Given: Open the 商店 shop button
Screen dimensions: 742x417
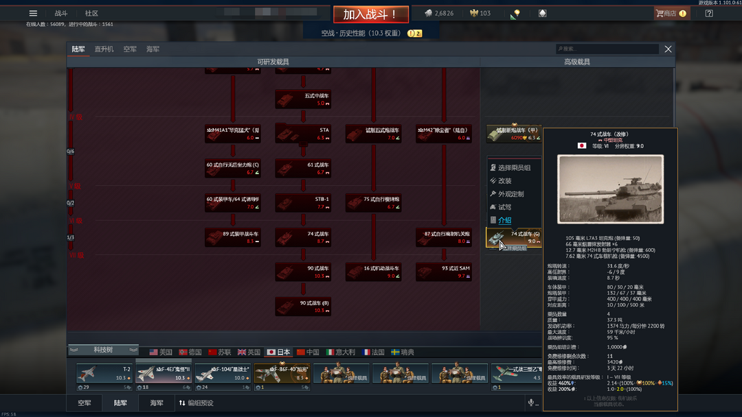Looking at the screenshot, I should click(671, 13).
